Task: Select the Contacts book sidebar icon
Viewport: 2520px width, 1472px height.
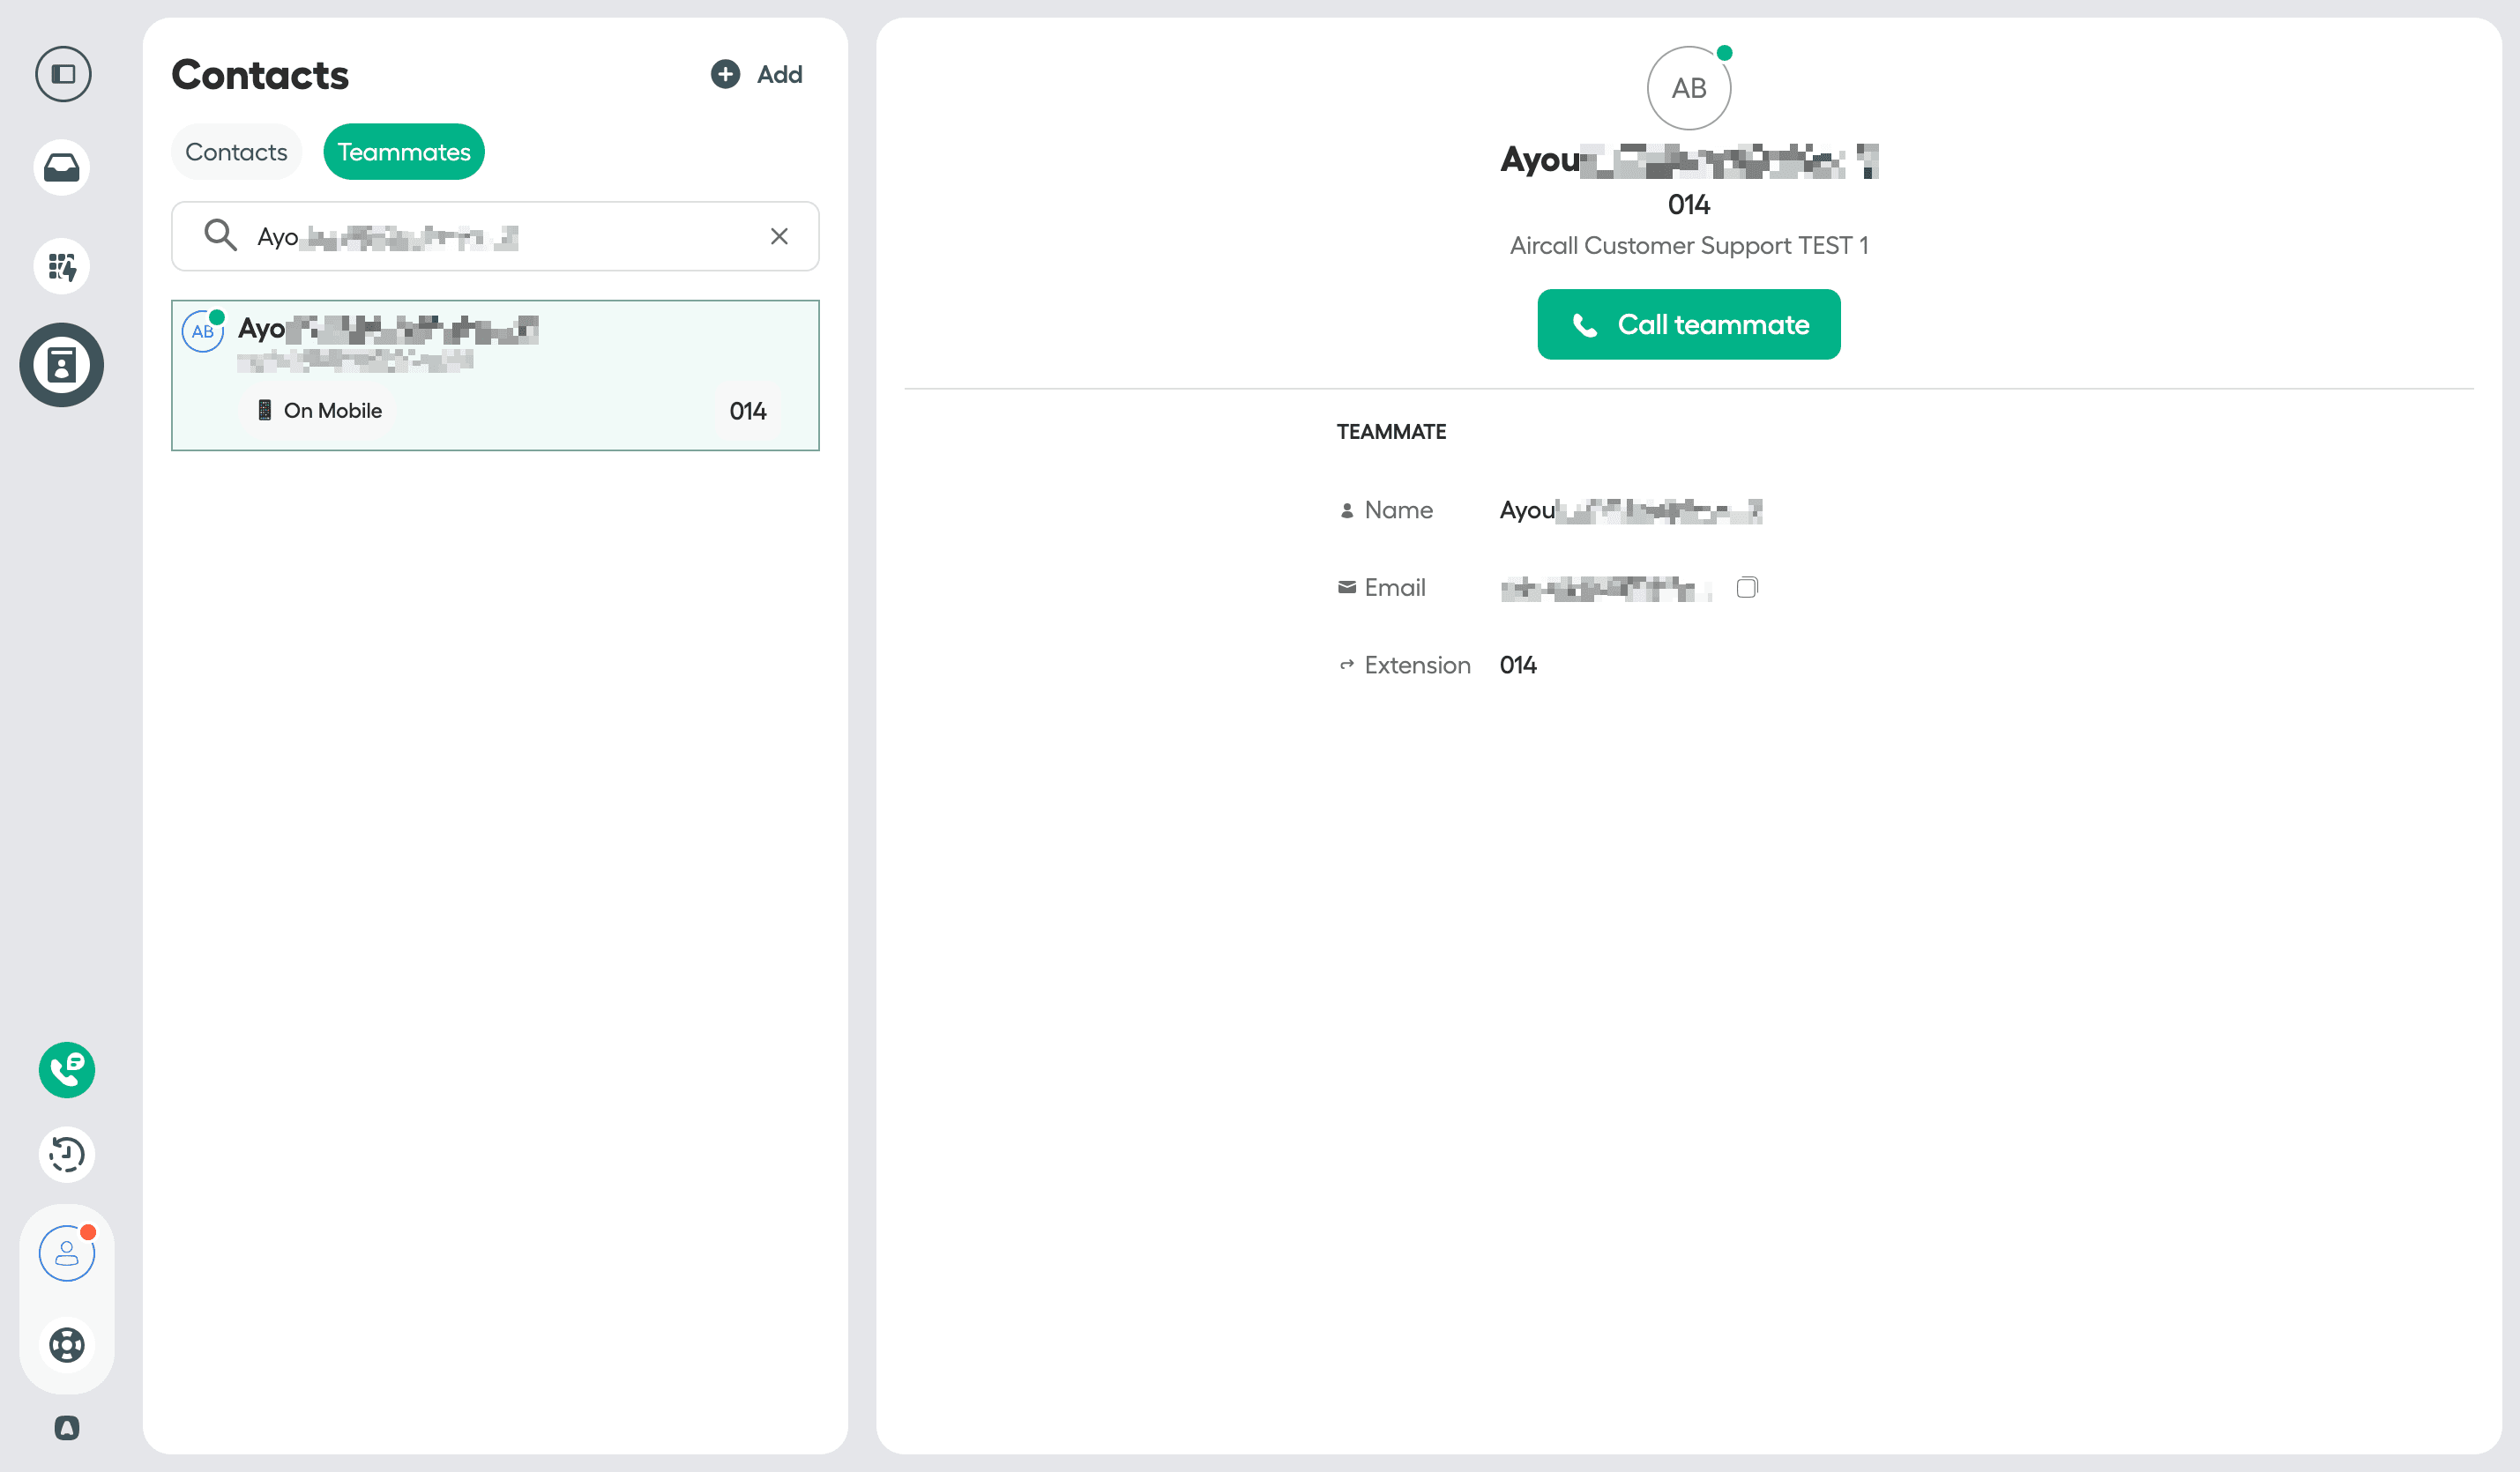Action: [x=62, y=365]
